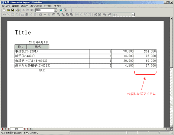Click the vertical scrollbar down arrow
174x135 pixels.
(x=171, y=126)
